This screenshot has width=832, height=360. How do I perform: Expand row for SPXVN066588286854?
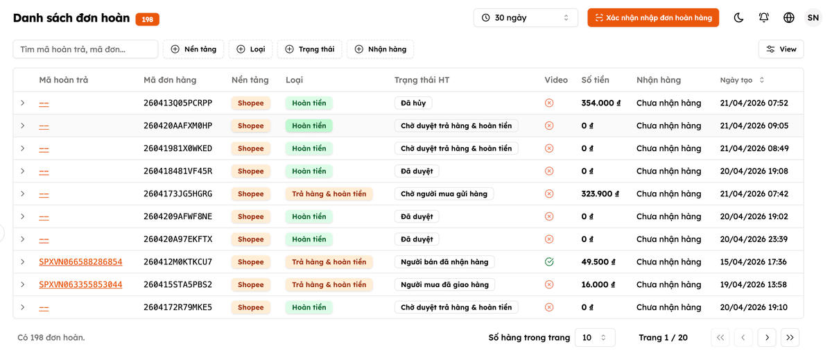click(23, 262)
